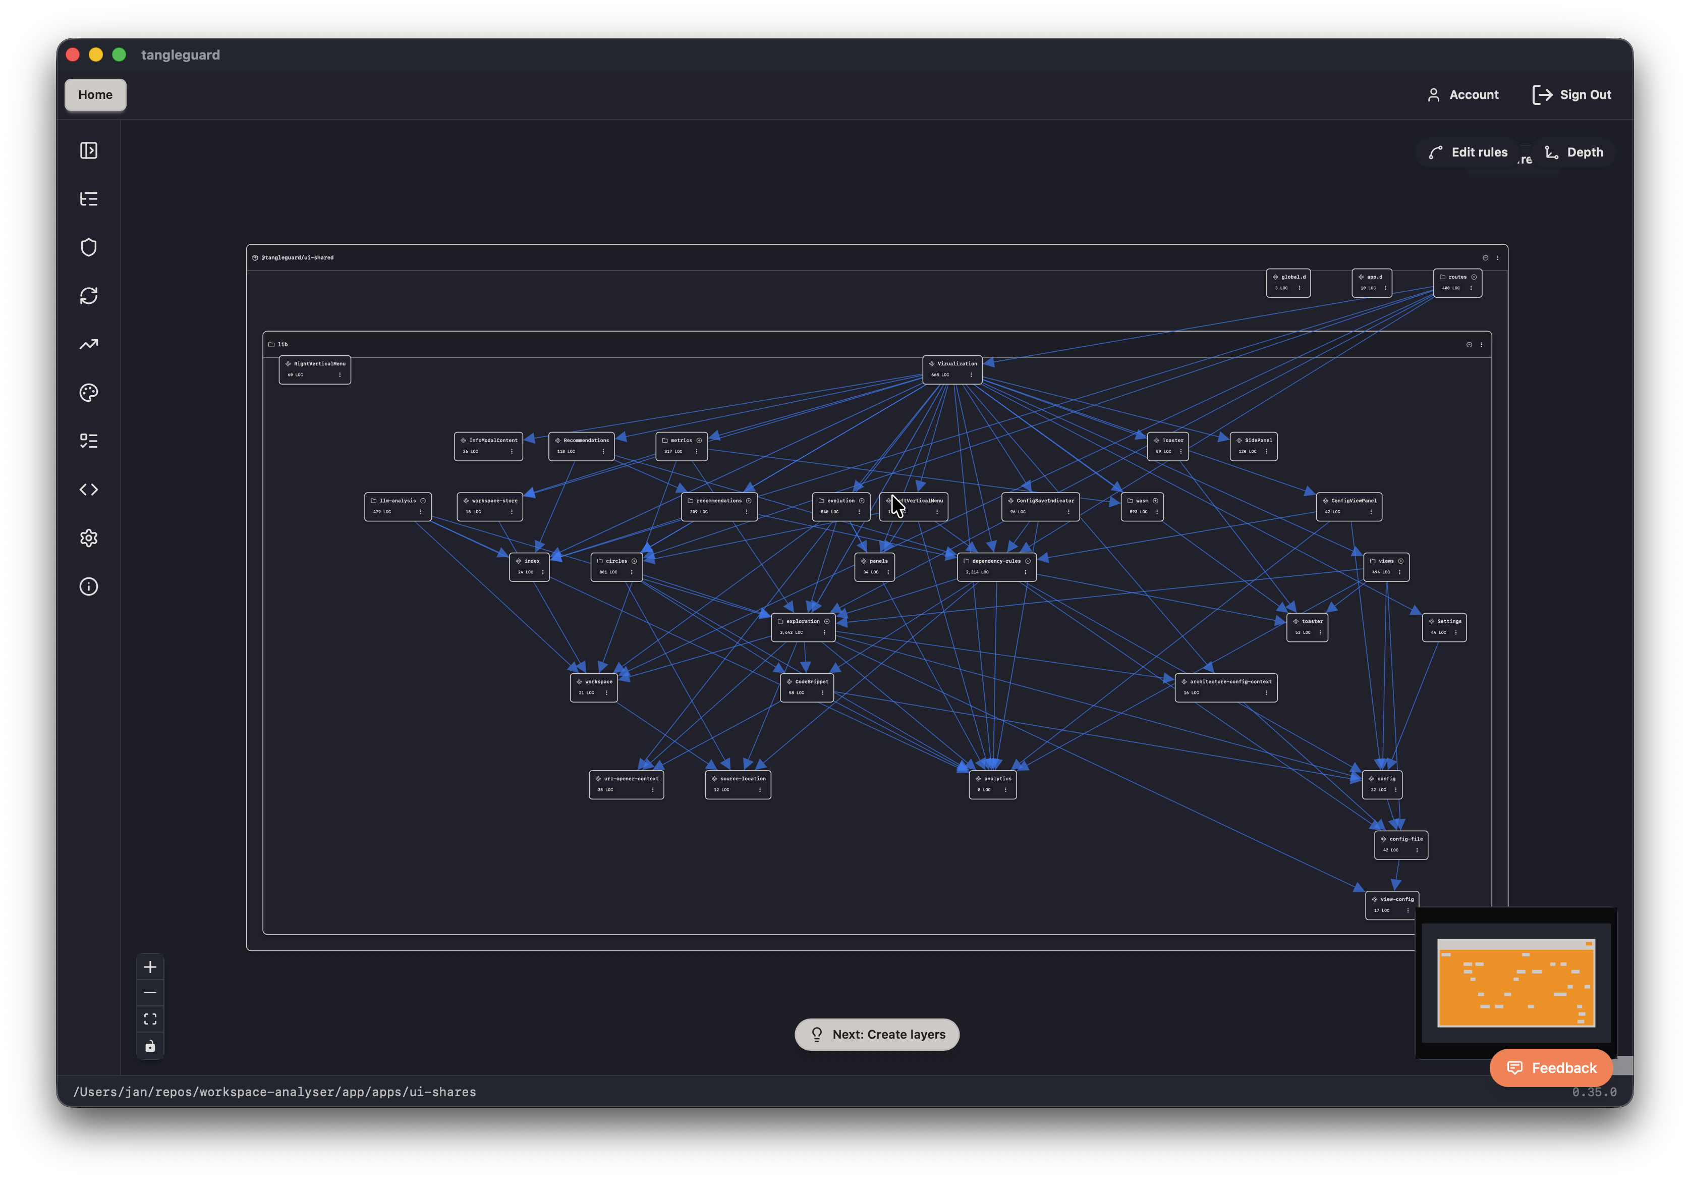Select the color palette sidebar icon

(x=88, y=393)
